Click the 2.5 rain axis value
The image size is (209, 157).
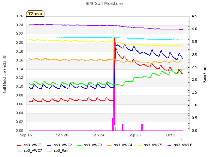[194, 67]
